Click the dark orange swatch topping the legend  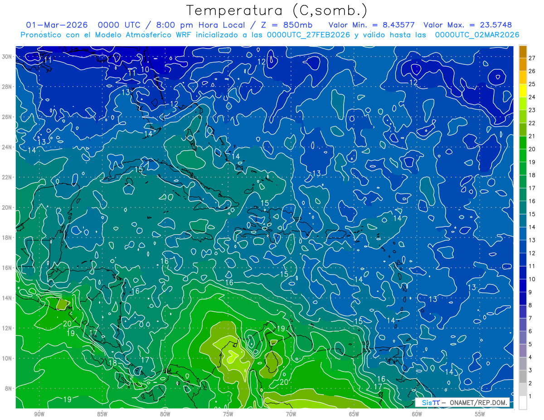(523, 52)
